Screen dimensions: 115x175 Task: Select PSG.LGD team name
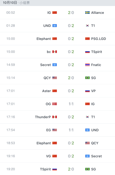[x=98, y=39]
